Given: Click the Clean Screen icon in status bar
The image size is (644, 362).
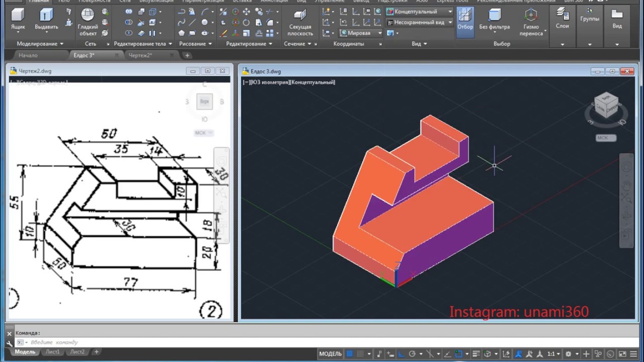Looking at the screenshot, I should pos(622,354).
